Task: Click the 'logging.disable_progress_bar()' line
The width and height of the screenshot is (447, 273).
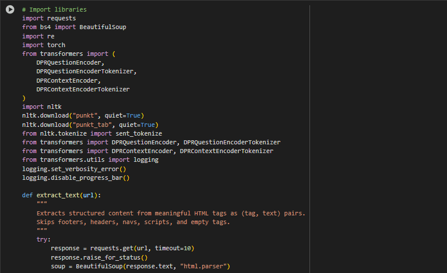Action: tap(76, 178)
